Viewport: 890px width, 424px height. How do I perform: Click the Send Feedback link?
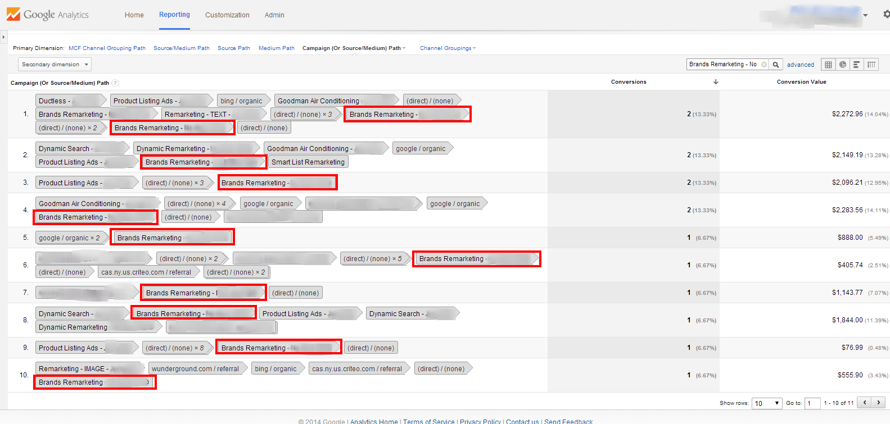click(x=568, y=422)
